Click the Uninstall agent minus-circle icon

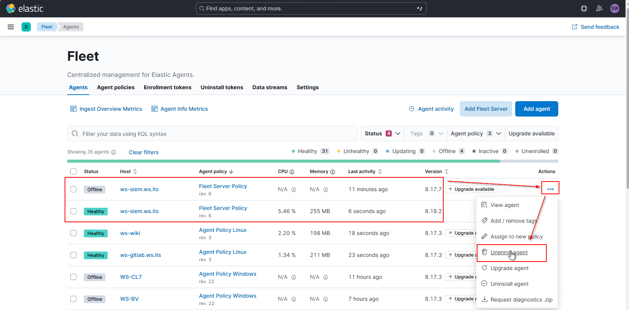coord(484,283)
